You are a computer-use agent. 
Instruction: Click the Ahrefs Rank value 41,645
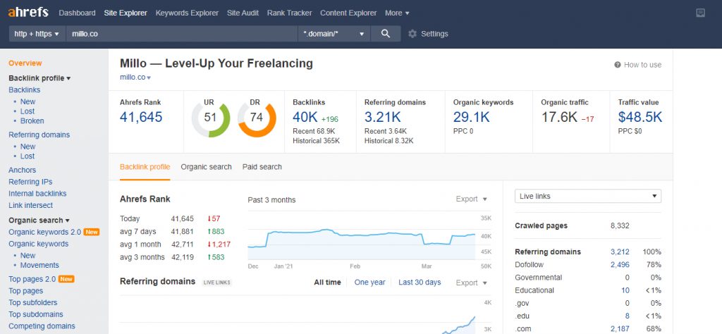141,117
